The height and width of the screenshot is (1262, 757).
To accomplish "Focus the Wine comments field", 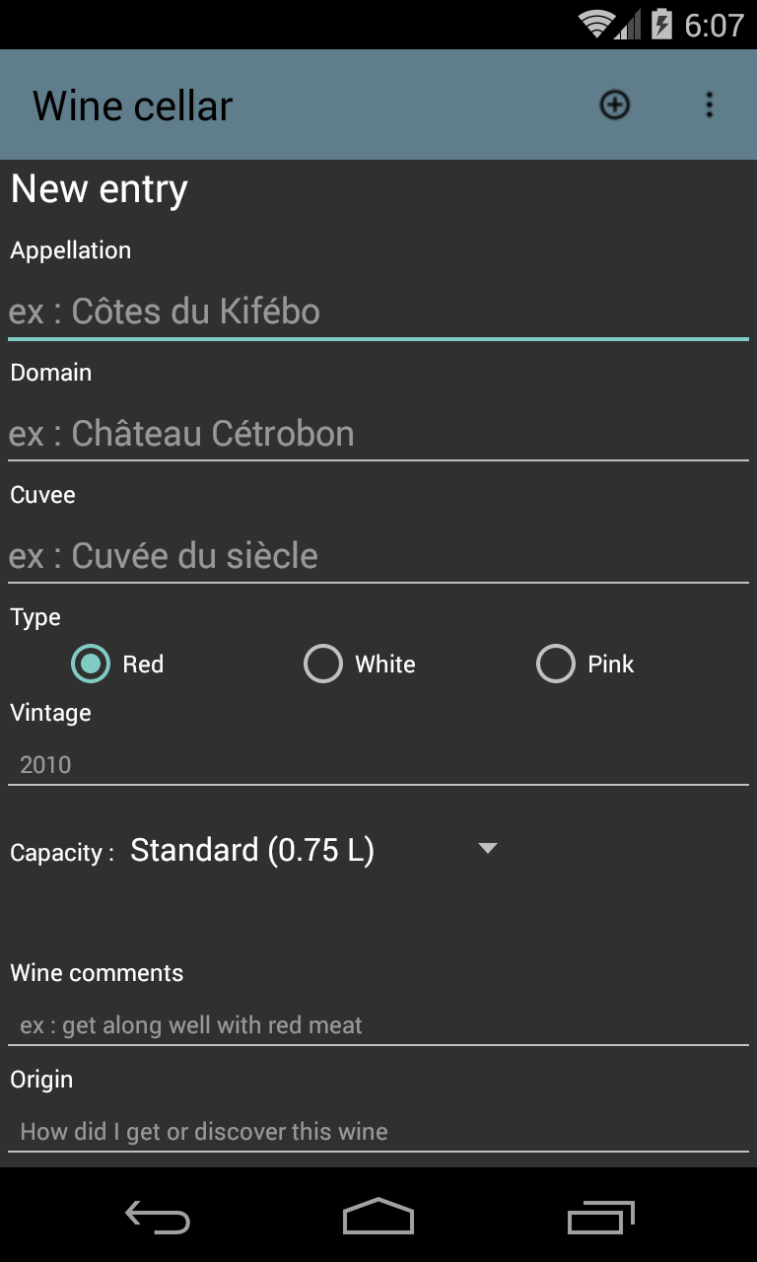I will [378, 1025].
